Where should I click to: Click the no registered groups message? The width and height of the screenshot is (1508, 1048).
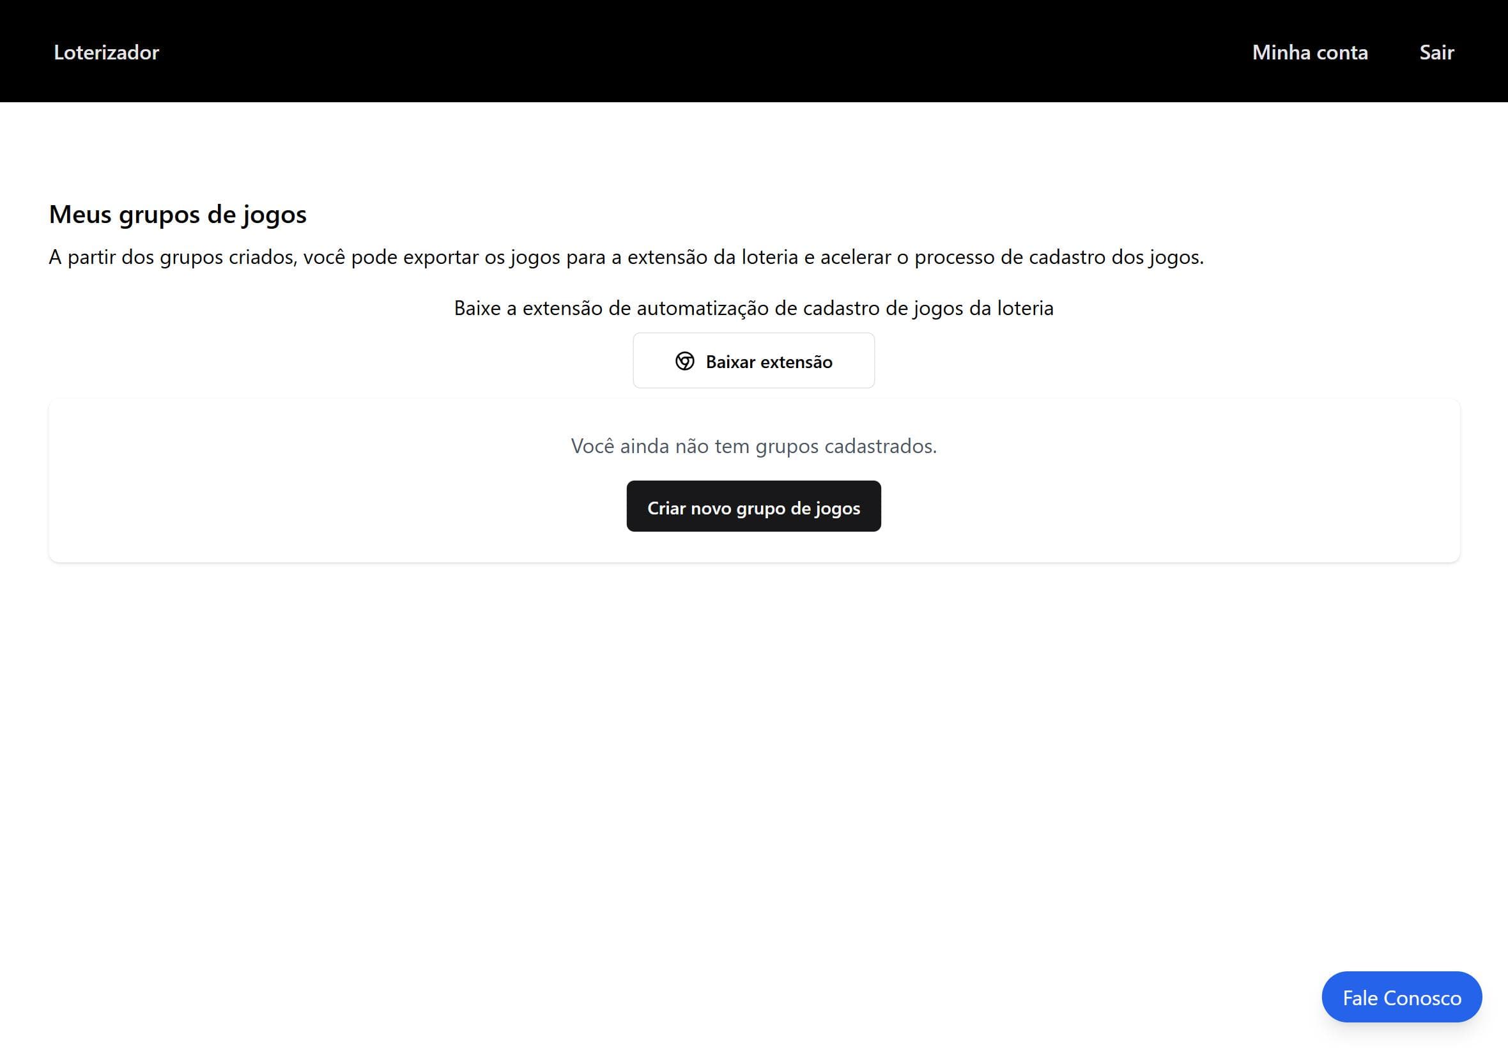[x=753, y=446]
